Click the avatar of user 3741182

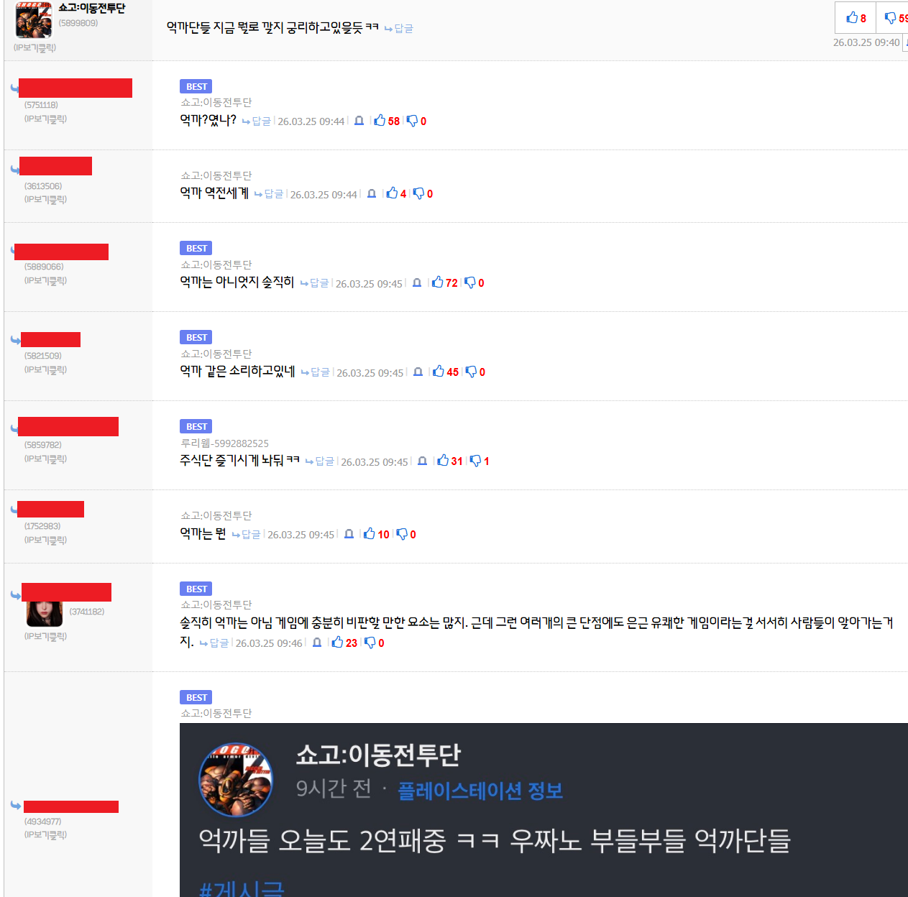45,614
